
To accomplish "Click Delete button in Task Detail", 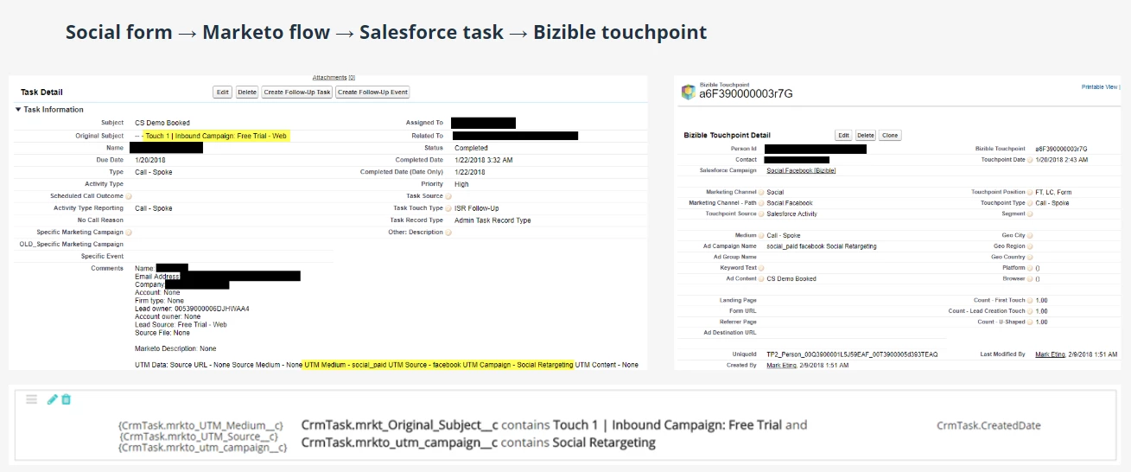I will [x=247, y=92].
